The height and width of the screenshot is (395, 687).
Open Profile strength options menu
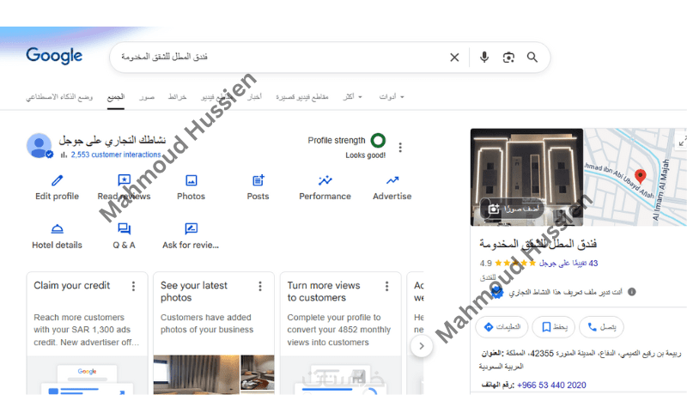pyautogui.click(x=400, y=147)
